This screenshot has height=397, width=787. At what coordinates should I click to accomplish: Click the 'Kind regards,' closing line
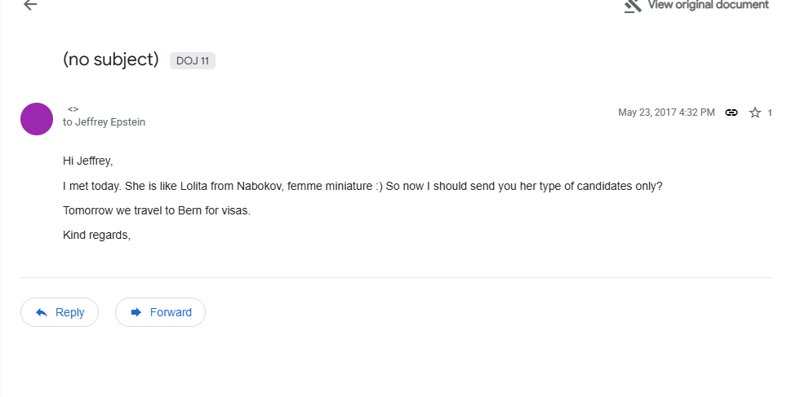click(x=96, y=235)
